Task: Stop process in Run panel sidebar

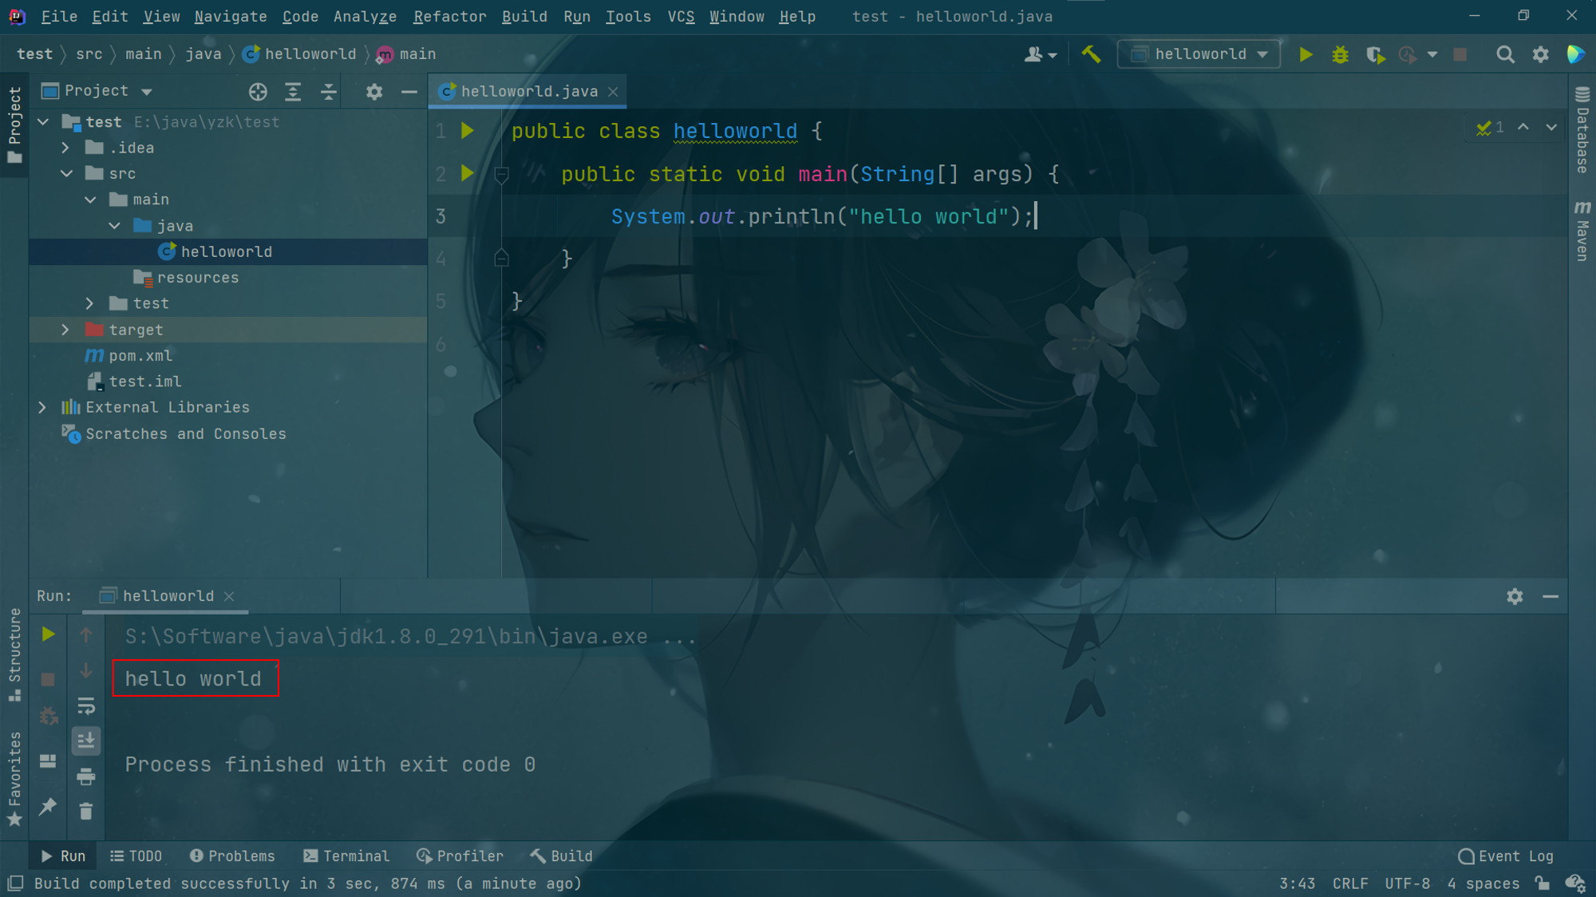Action: click(48, 679)
